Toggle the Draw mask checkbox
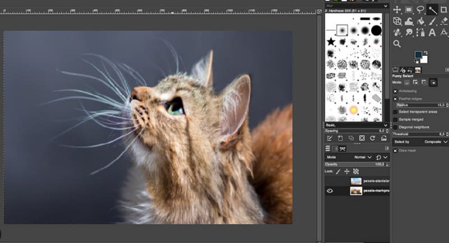449x243 pixels. pyautogui.click(x=395, y=151)
